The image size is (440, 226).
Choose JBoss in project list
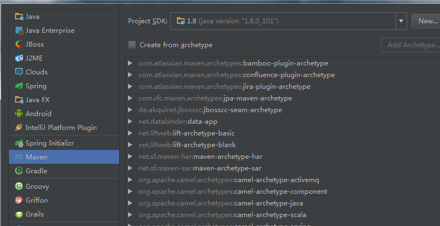point(64,44)
